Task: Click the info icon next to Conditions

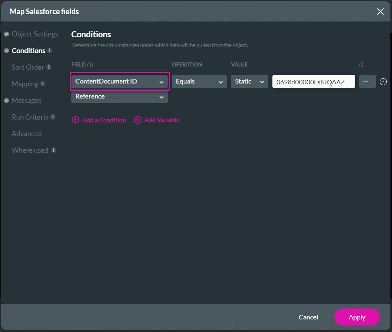Action: [x=49, y=51]
